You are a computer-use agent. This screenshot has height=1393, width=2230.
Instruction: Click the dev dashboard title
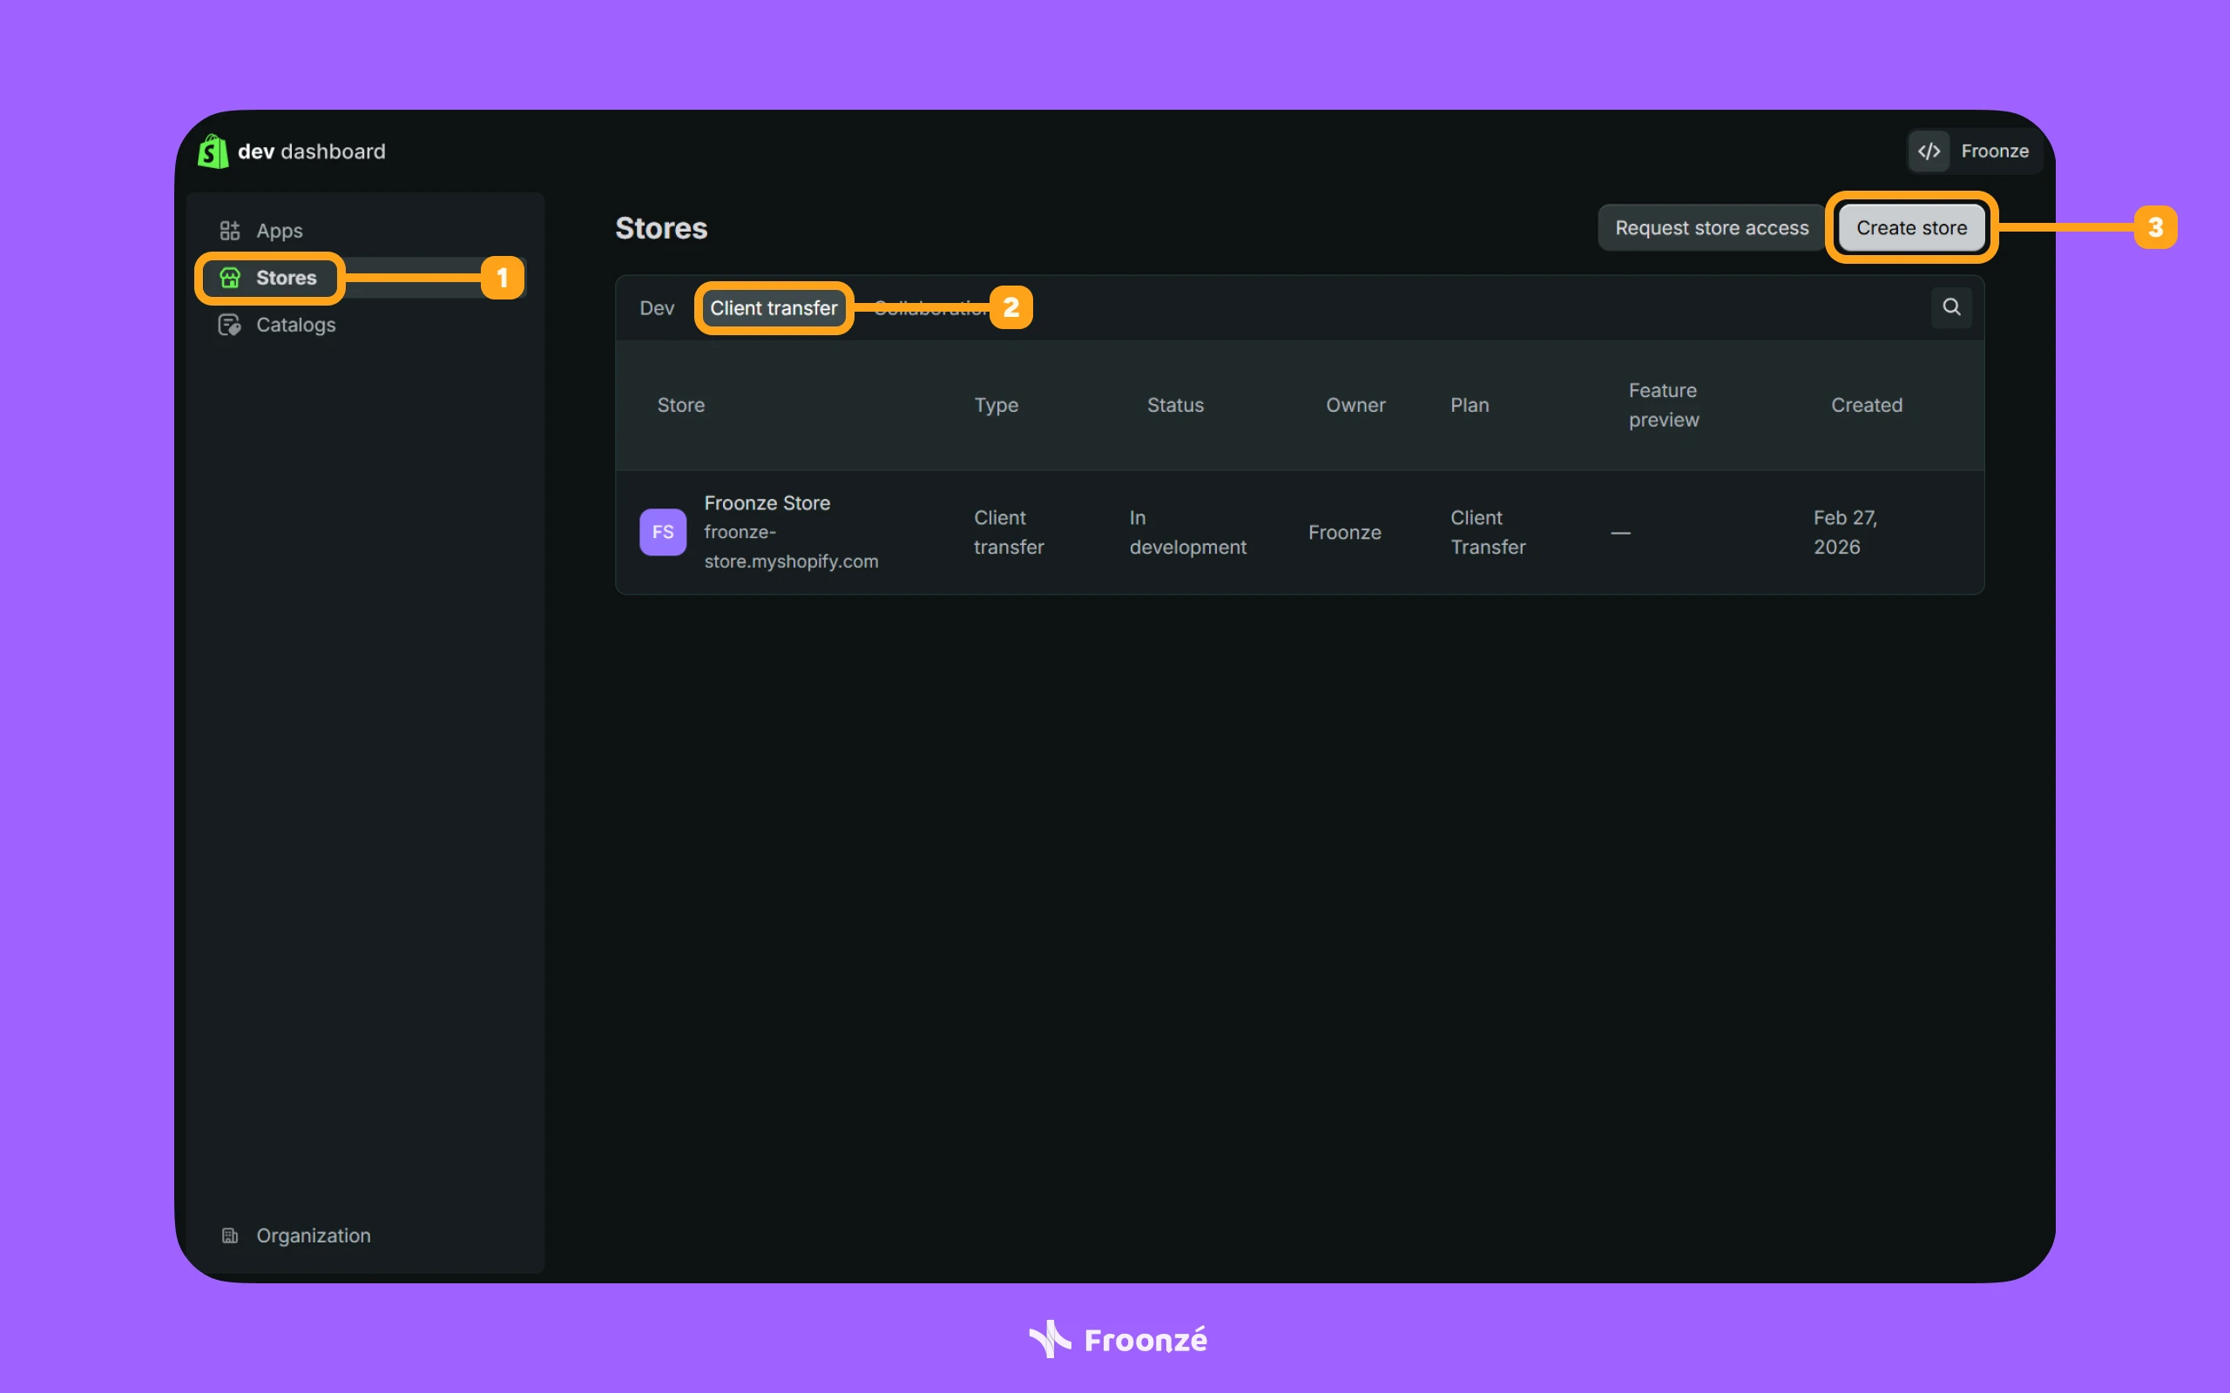pos(312,151)
